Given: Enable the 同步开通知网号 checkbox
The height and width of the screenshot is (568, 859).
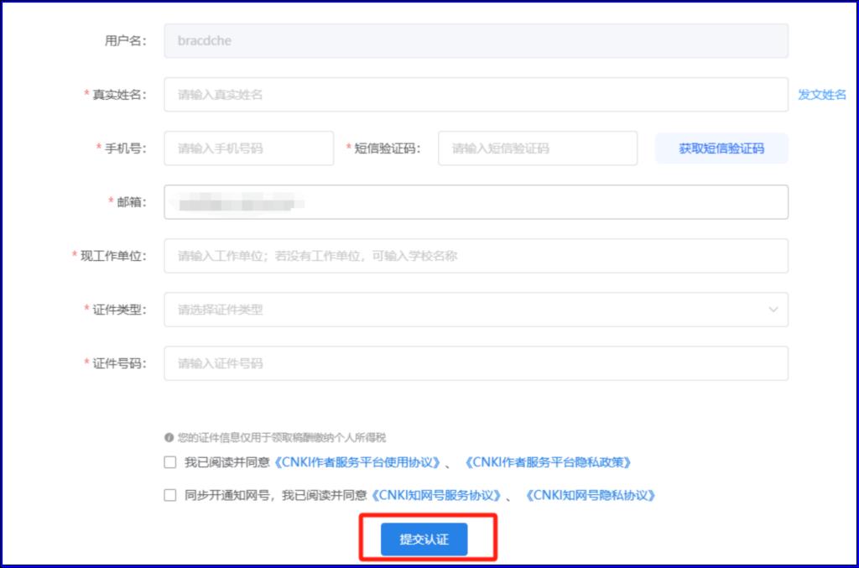Looking at the screenshot, I should [170, 495].
